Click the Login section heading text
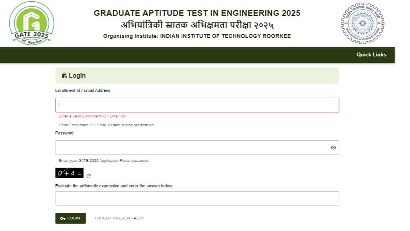Viewport: 410px width, 231px height. point(77,76)
